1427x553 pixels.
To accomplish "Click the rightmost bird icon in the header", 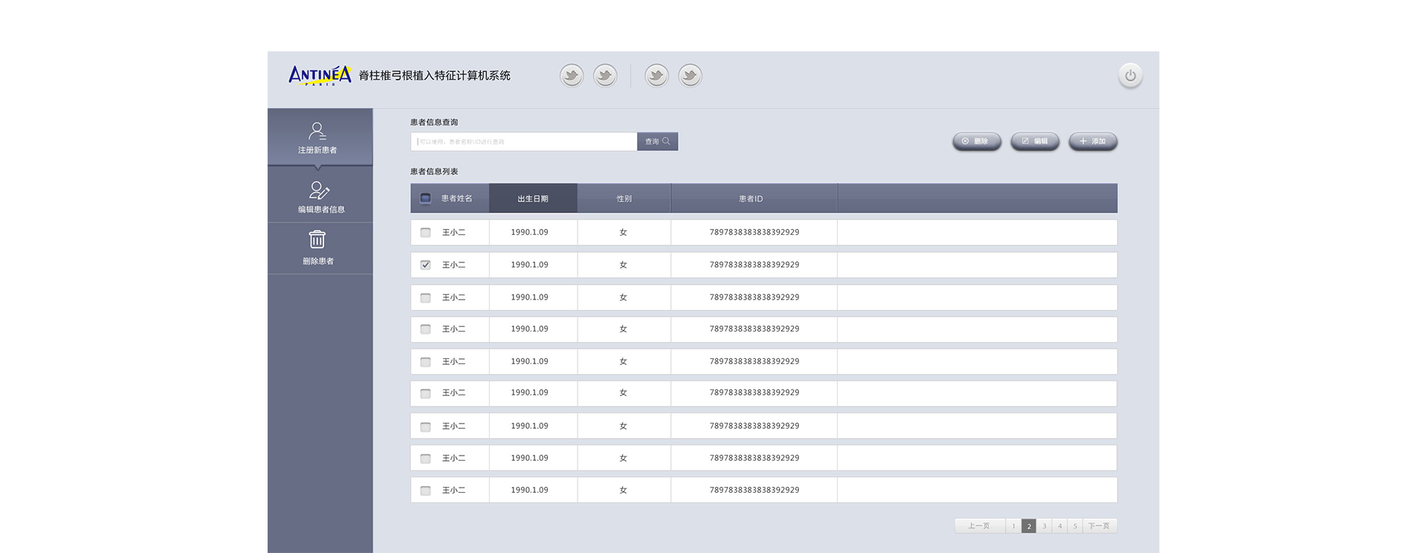I will click(690, 75).
